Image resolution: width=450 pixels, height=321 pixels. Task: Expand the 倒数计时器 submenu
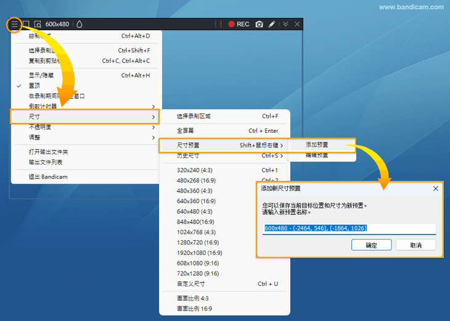86,106
